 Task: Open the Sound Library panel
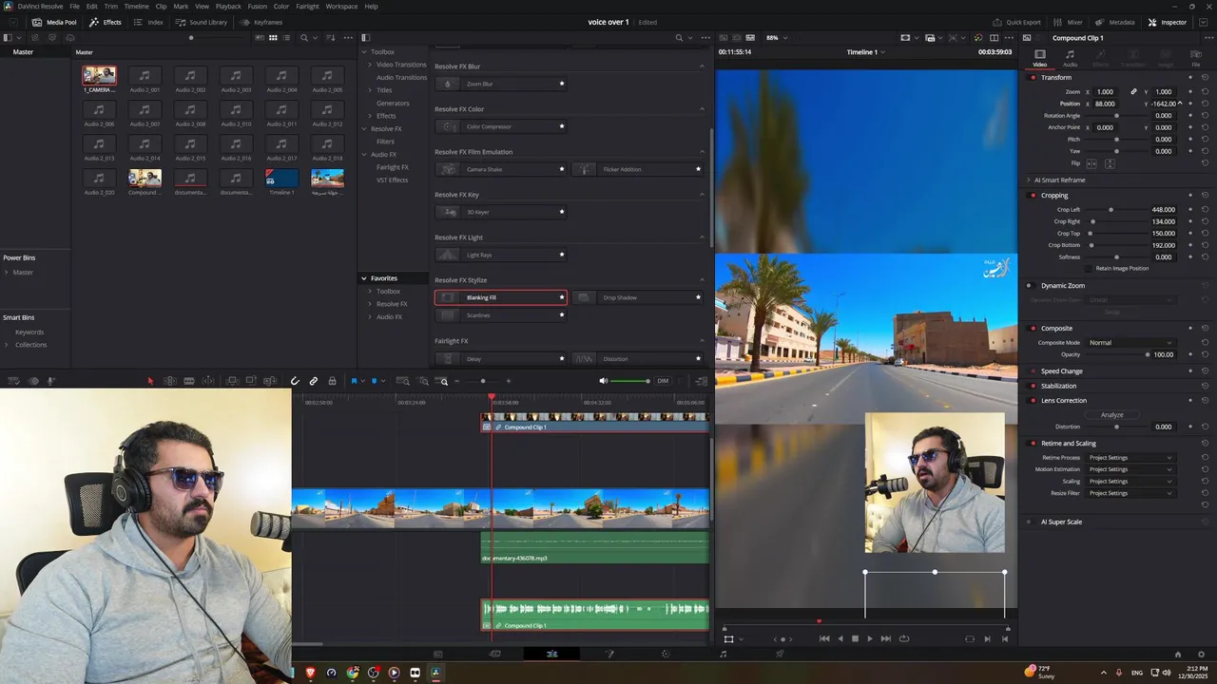(202, 22)
